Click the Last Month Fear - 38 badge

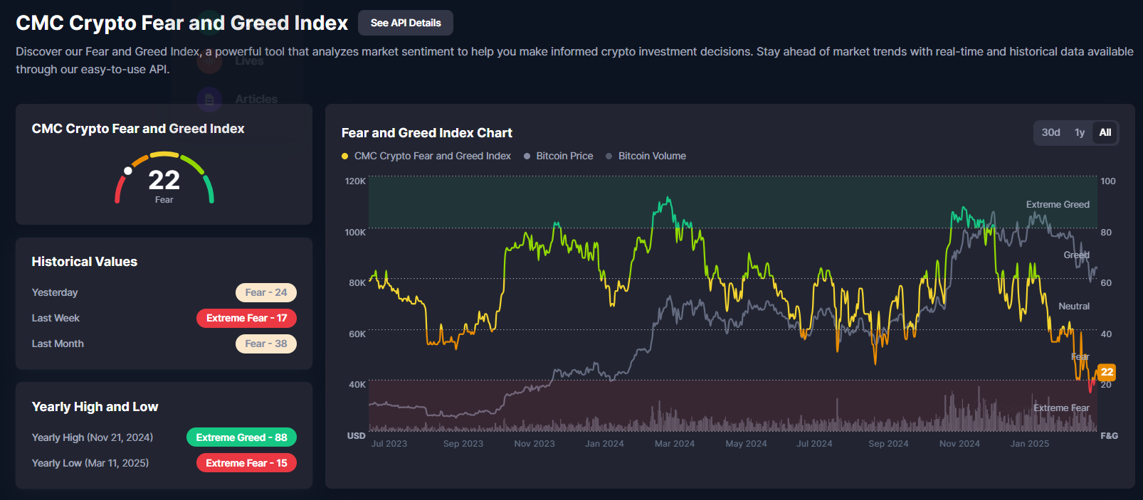pyautogui.click(x=266, y=344)
